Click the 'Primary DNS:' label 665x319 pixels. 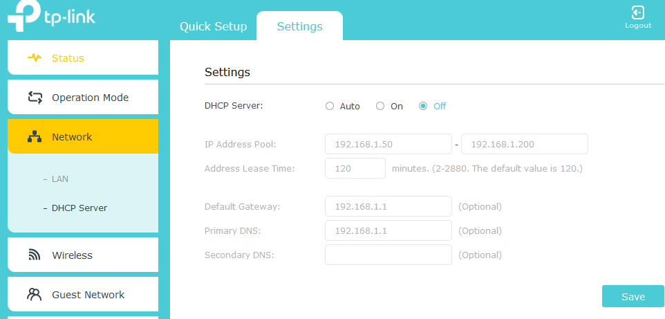click(x=232, y=231)
